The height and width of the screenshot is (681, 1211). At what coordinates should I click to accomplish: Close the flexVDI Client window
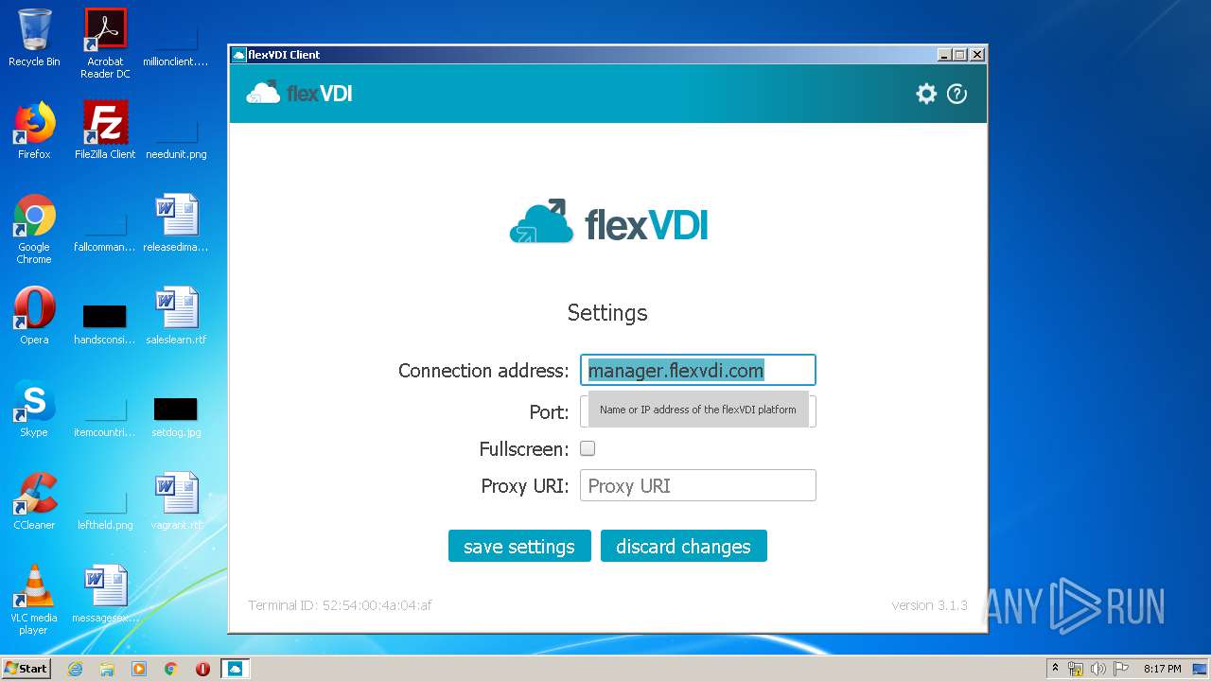click(977, 55)
